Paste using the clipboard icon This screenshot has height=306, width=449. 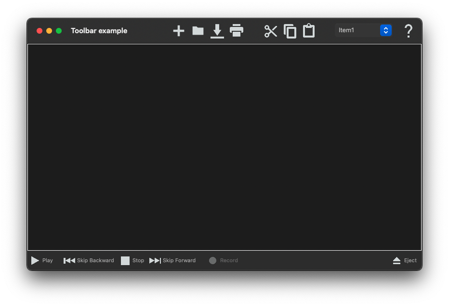(309, 31)
